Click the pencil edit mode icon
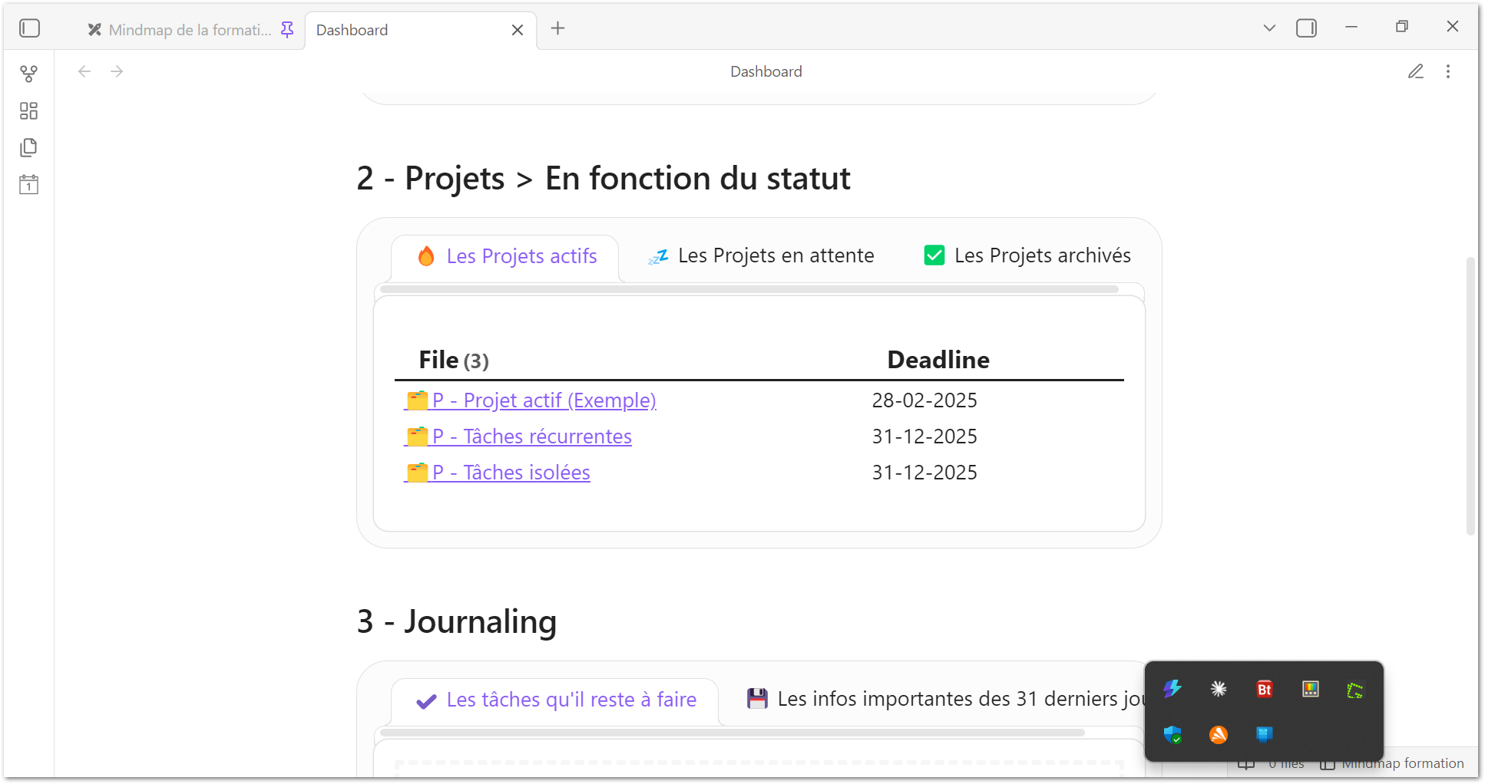The image size is (1485, 784). point(1415,71)
